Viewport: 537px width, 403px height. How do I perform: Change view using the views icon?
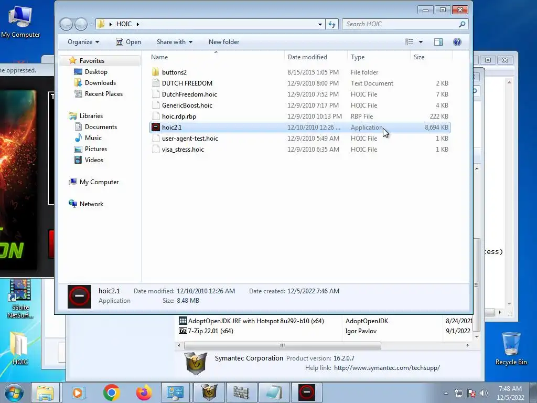[x=409, y=42]
